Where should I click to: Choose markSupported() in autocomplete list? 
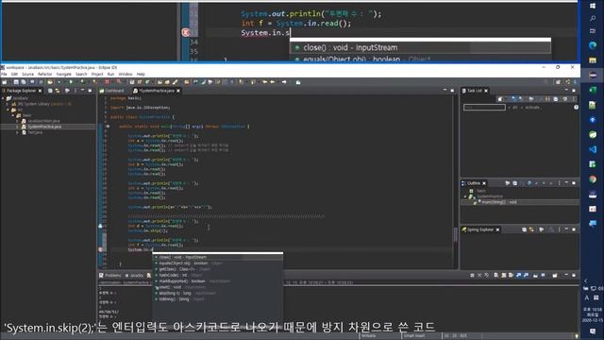click(x=218, y=281)
